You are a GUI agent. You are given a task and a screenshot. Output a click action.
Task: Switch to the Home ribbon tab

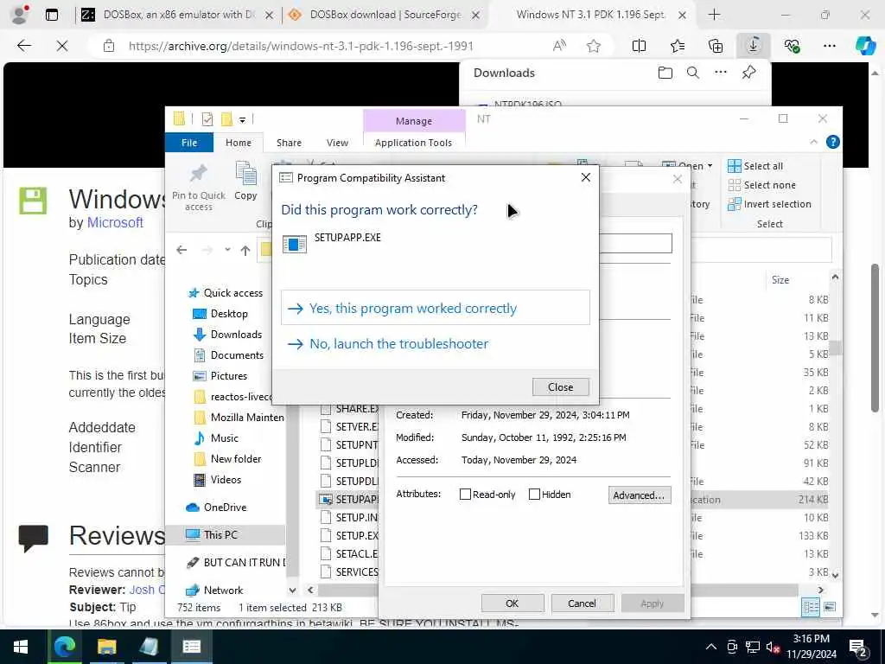point(239,143)
